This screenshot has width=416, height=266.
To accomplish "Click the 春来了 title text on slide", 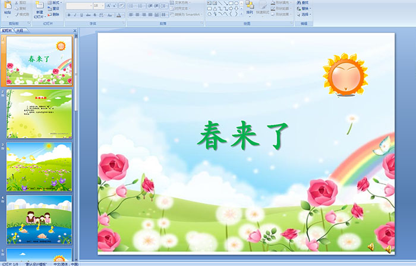I will click(242, 136).
